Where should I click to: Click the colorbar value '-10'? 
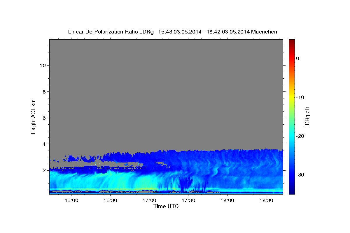[x=300, y=97]
